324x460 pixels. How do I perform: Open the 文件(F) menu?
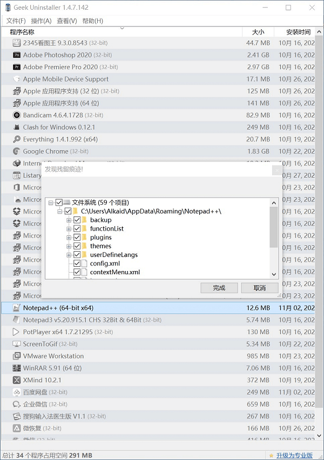16,21
